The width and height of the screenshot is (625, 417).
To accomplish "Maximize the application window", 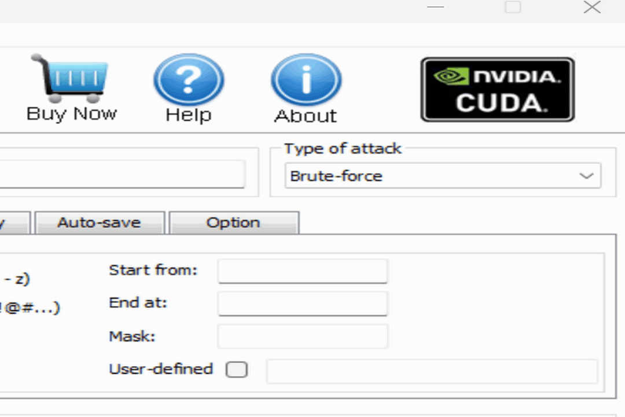I will coord(513,8).
